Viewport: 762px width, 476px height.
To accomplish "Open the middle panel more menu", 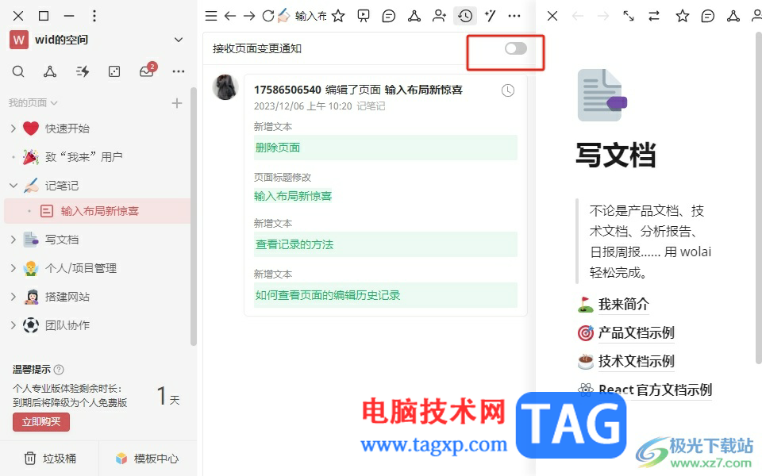I will pyautogui.click(x=514, y=16).
